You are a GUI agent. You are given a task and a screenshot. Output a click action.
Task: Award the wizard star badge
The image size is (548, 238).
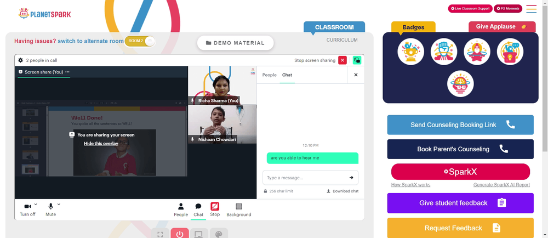477,52
